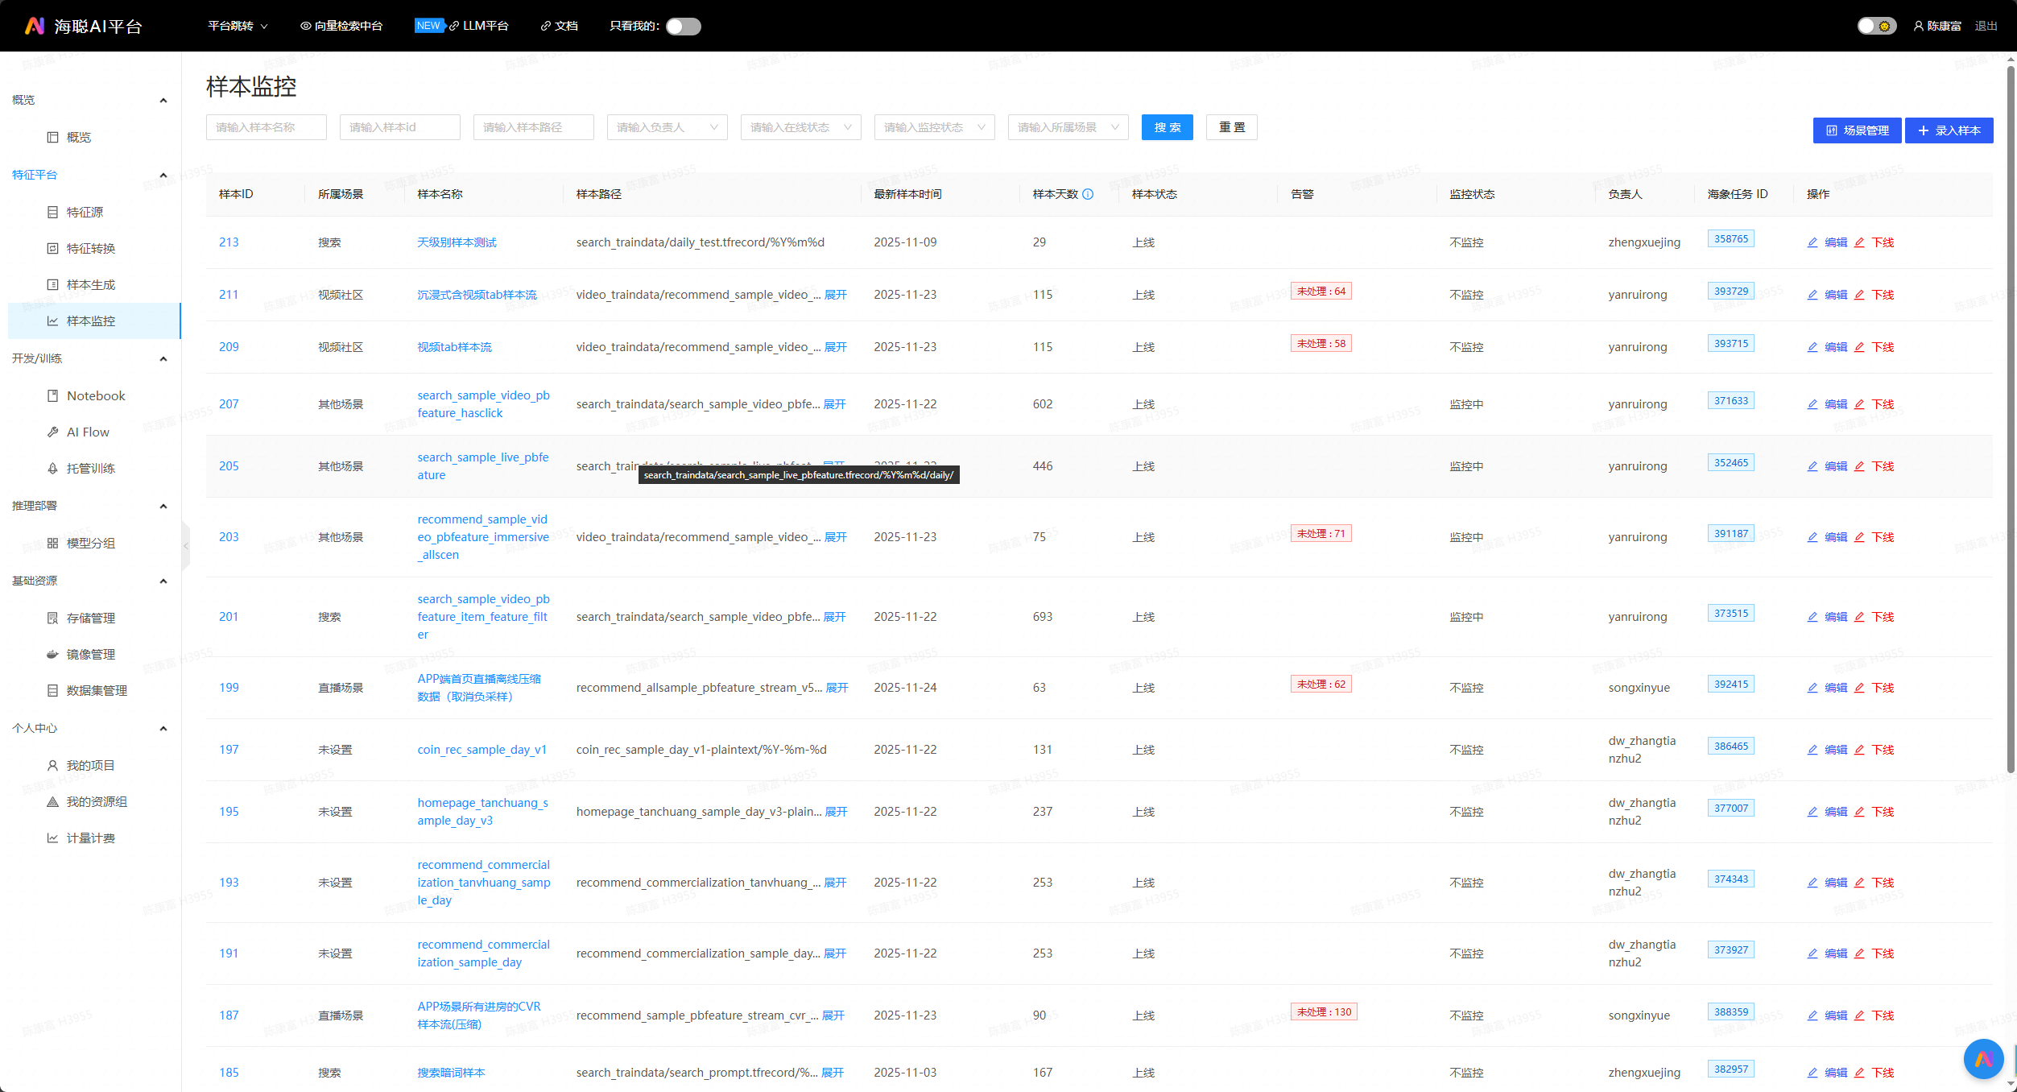Click the 镜像管理 icon in the sidebar
Screen dimensions: 2017x1092
(x=52, y=654)
